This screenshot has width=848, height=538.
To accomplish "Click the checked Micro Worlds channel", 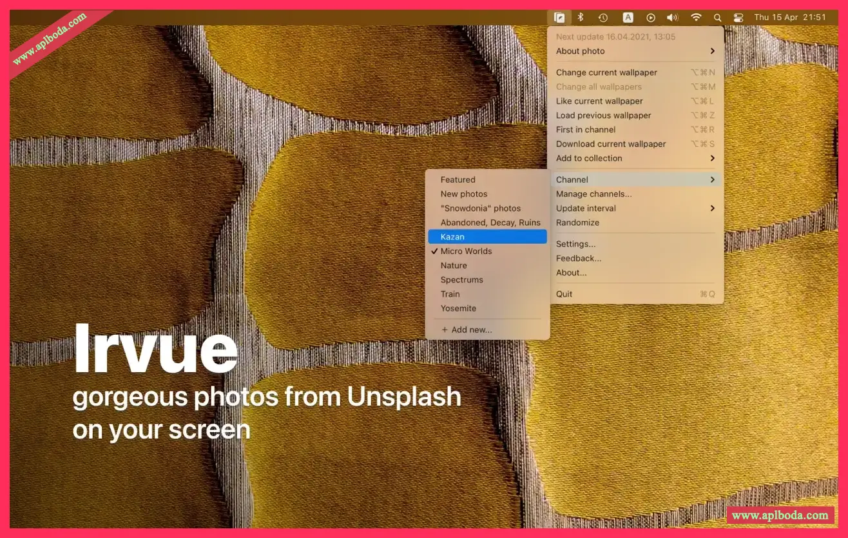I will (x=487, y=251).
